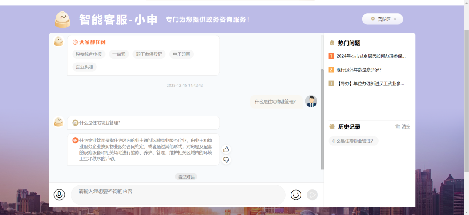Open hot question about 2024年城乡居民参保
469x215 pixels.
pos(370,56)
